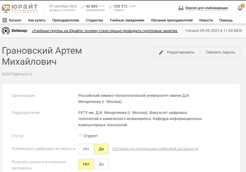The height and width of the screenshot is (172, 246).
Task: Open the Учебным заведениям menu
Action: [x=127, y=20]
